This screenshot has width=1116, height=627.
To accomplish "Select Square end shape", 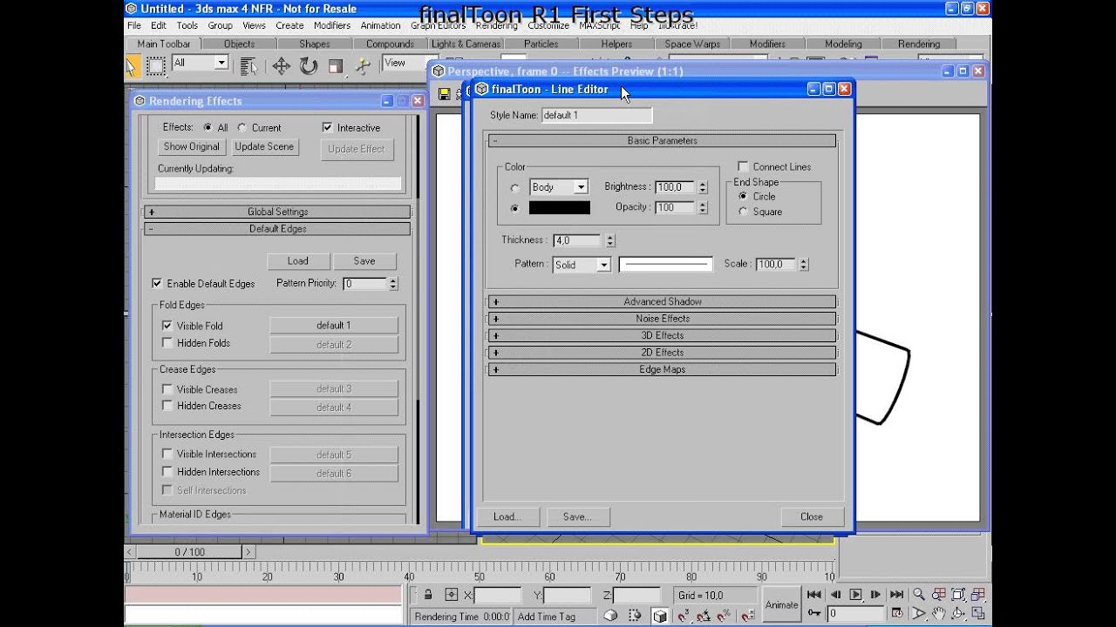I will pos(743,212).
